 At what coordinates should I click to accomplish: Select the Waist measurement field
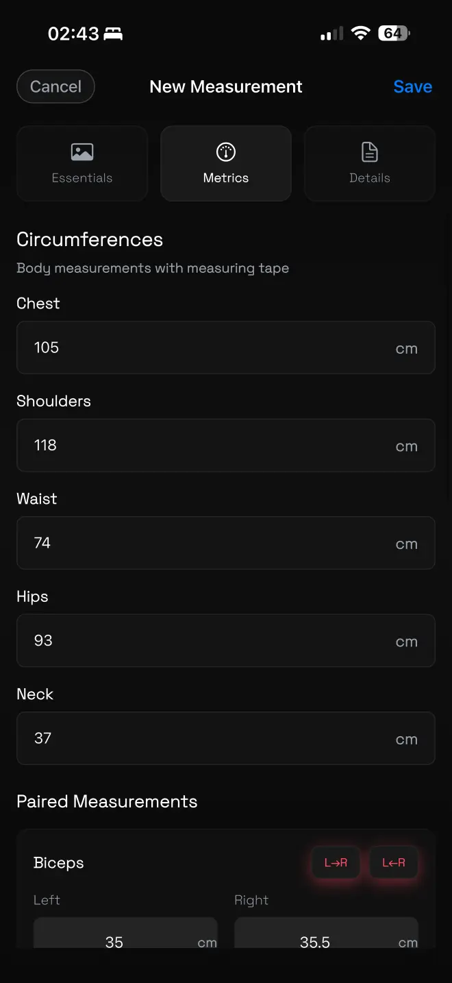226,543
